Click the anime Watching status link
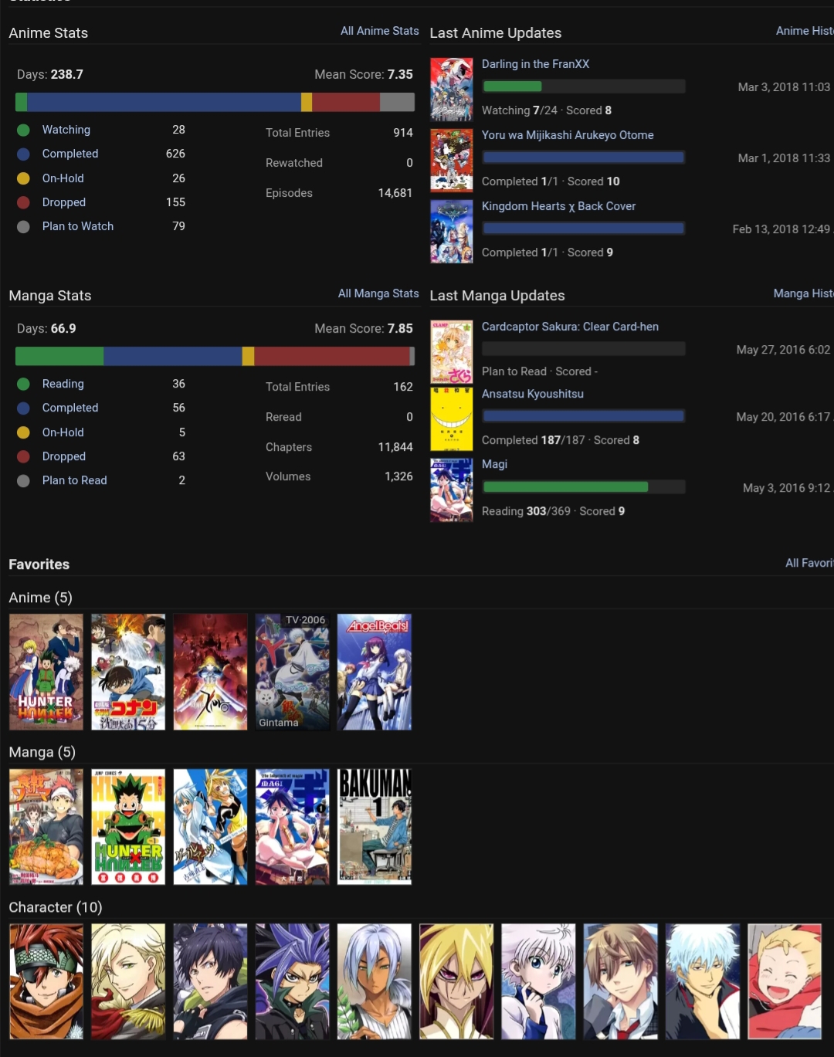Viewport: 834px width, 1057px height. 66,130
